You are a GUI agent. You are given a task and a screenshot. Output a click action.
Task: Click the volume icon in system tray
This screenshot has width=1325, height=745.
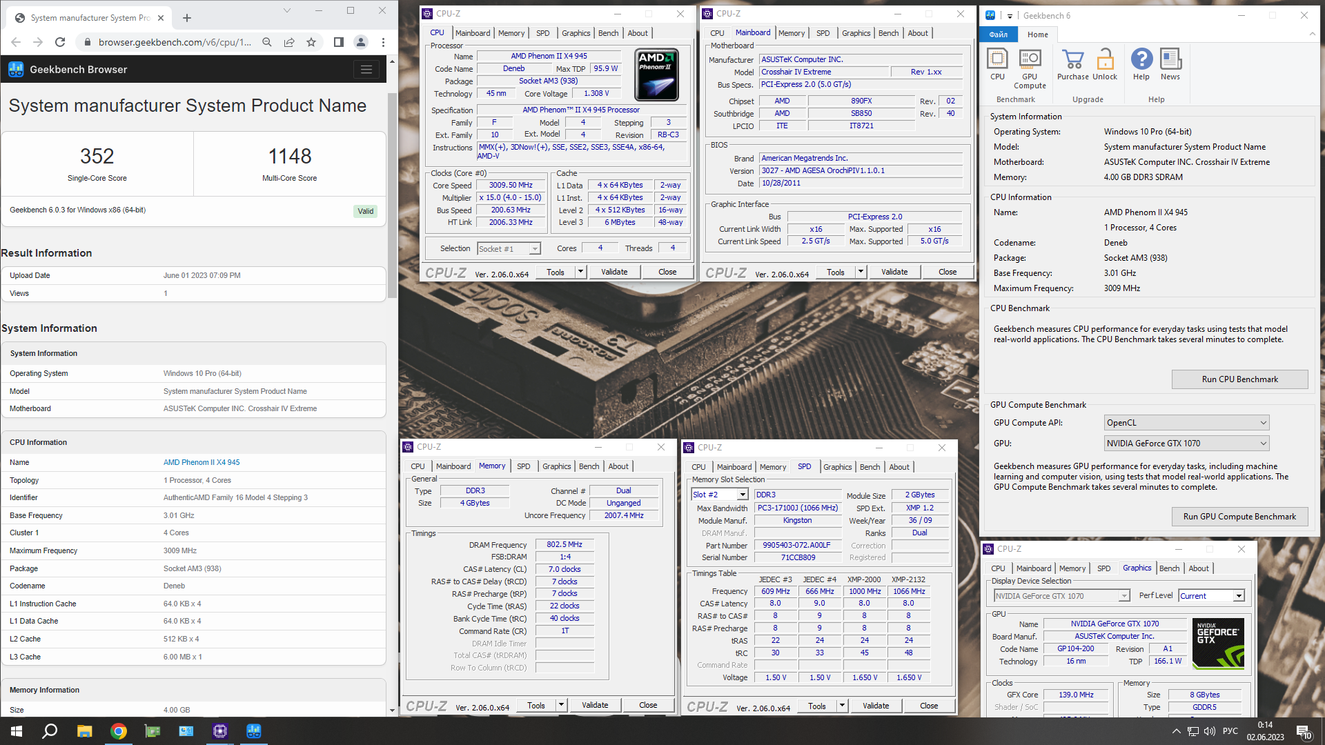pos(1209,731)
